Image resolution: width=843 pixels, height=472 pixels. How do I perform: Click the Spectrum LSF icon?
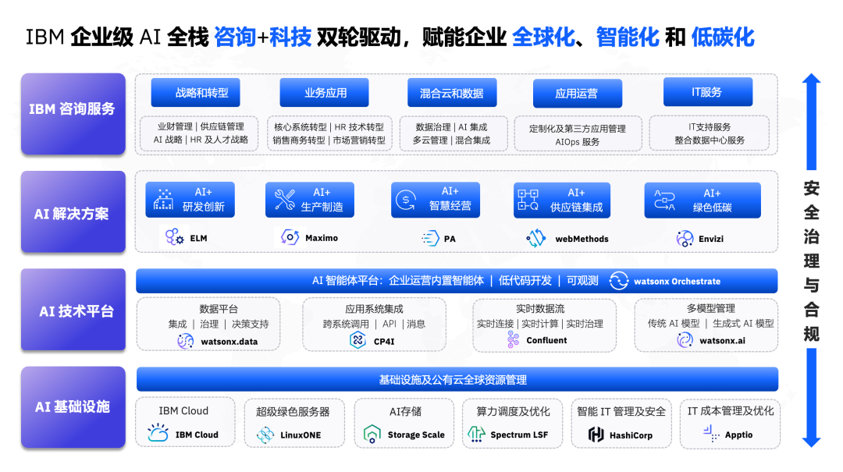click(476, 434)
